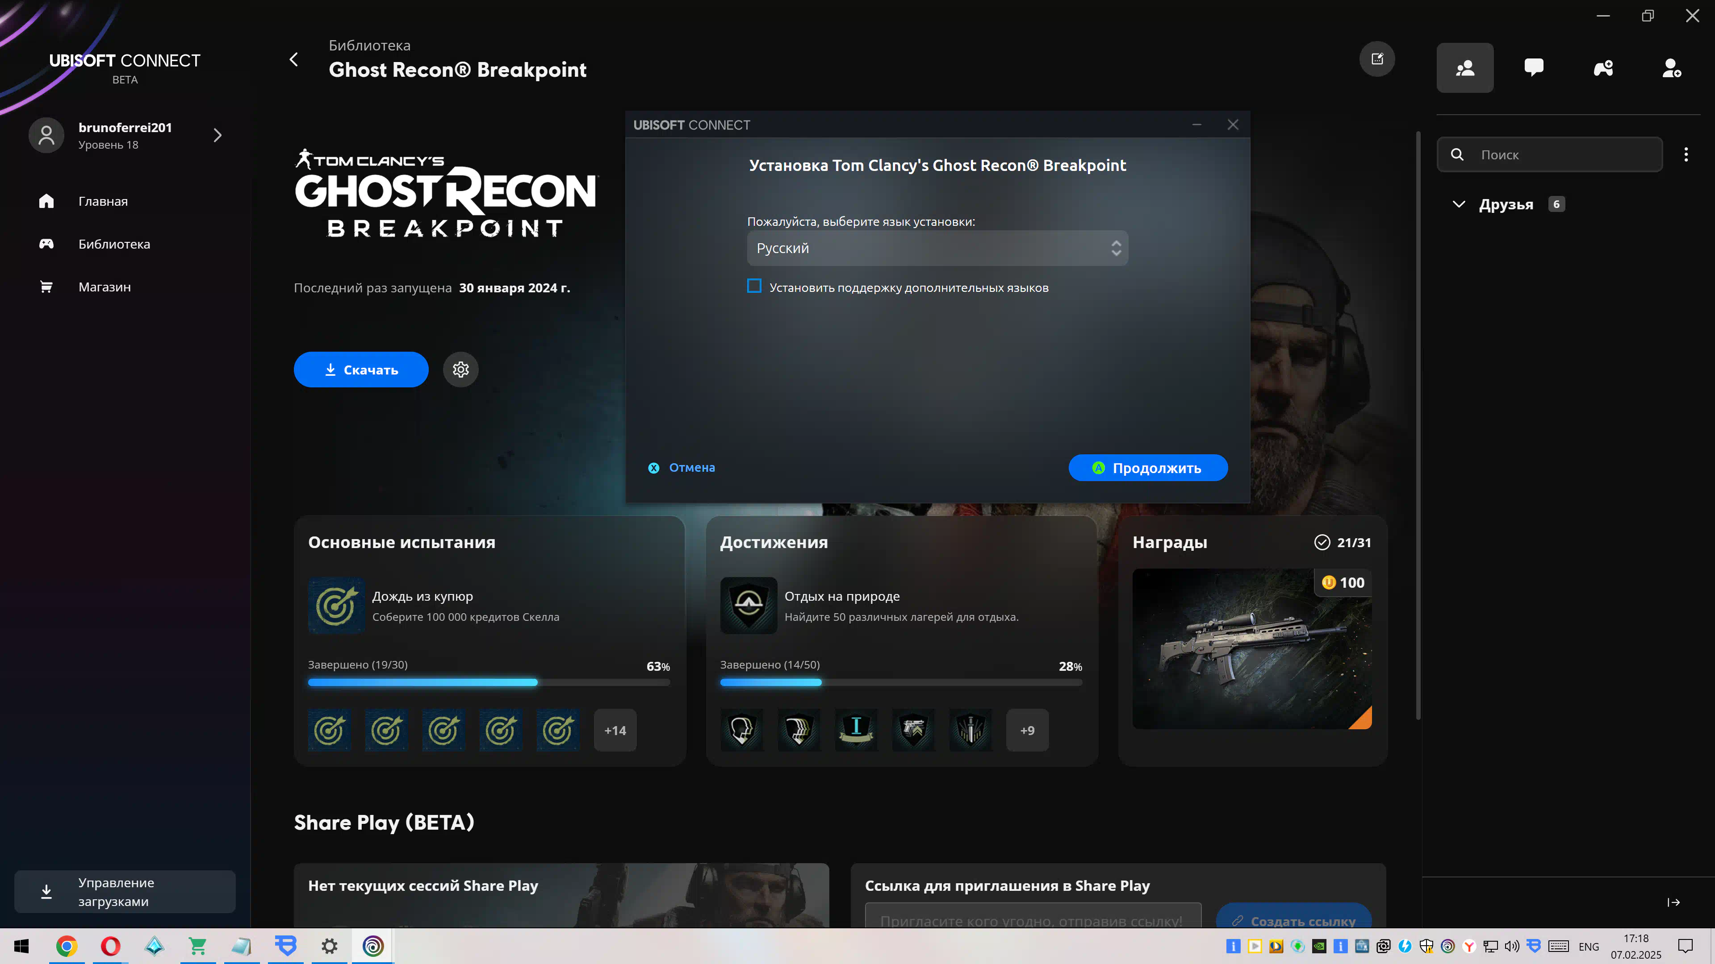Open friends panel three-dot options menu
This screenshot has width=1715, height=964.
(1686, 154)
